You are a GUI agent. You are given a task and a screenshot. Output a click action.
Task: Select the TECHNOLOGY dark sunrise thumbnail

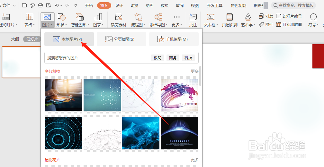(x=179, y=133)
